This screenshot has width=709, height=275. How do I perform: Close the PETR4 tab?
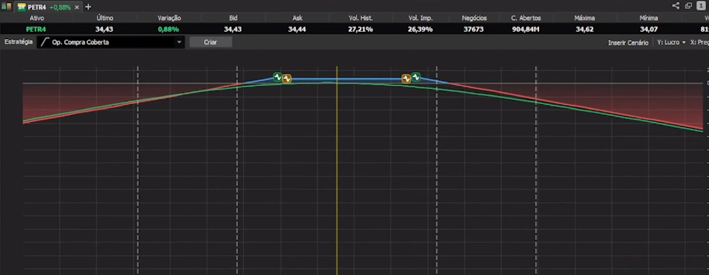[77, 7]
